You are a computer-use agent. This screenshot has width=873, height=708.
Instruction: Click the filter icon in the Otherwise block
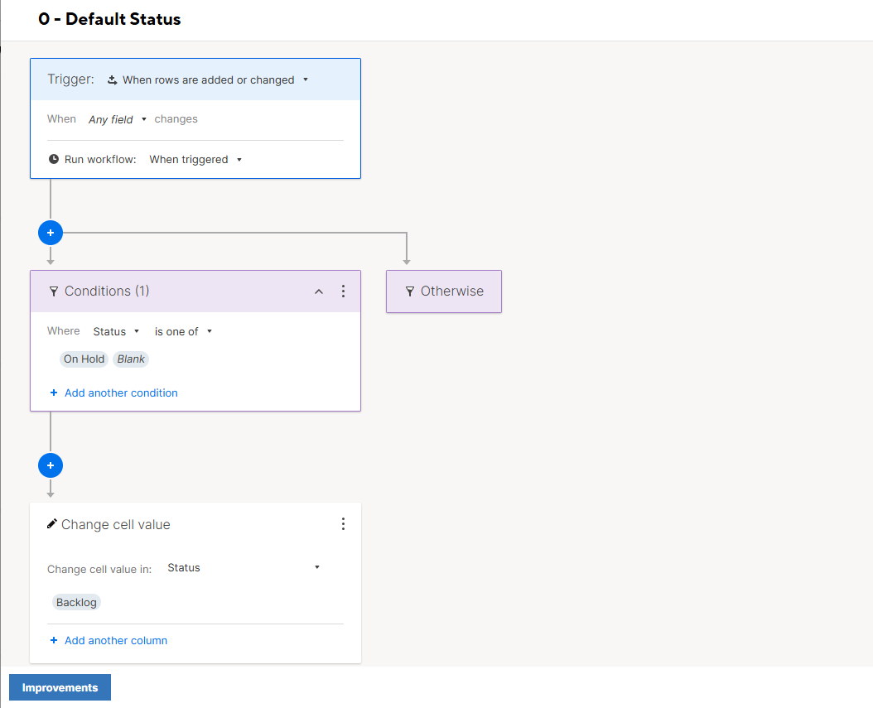click(x=409, y=291)
